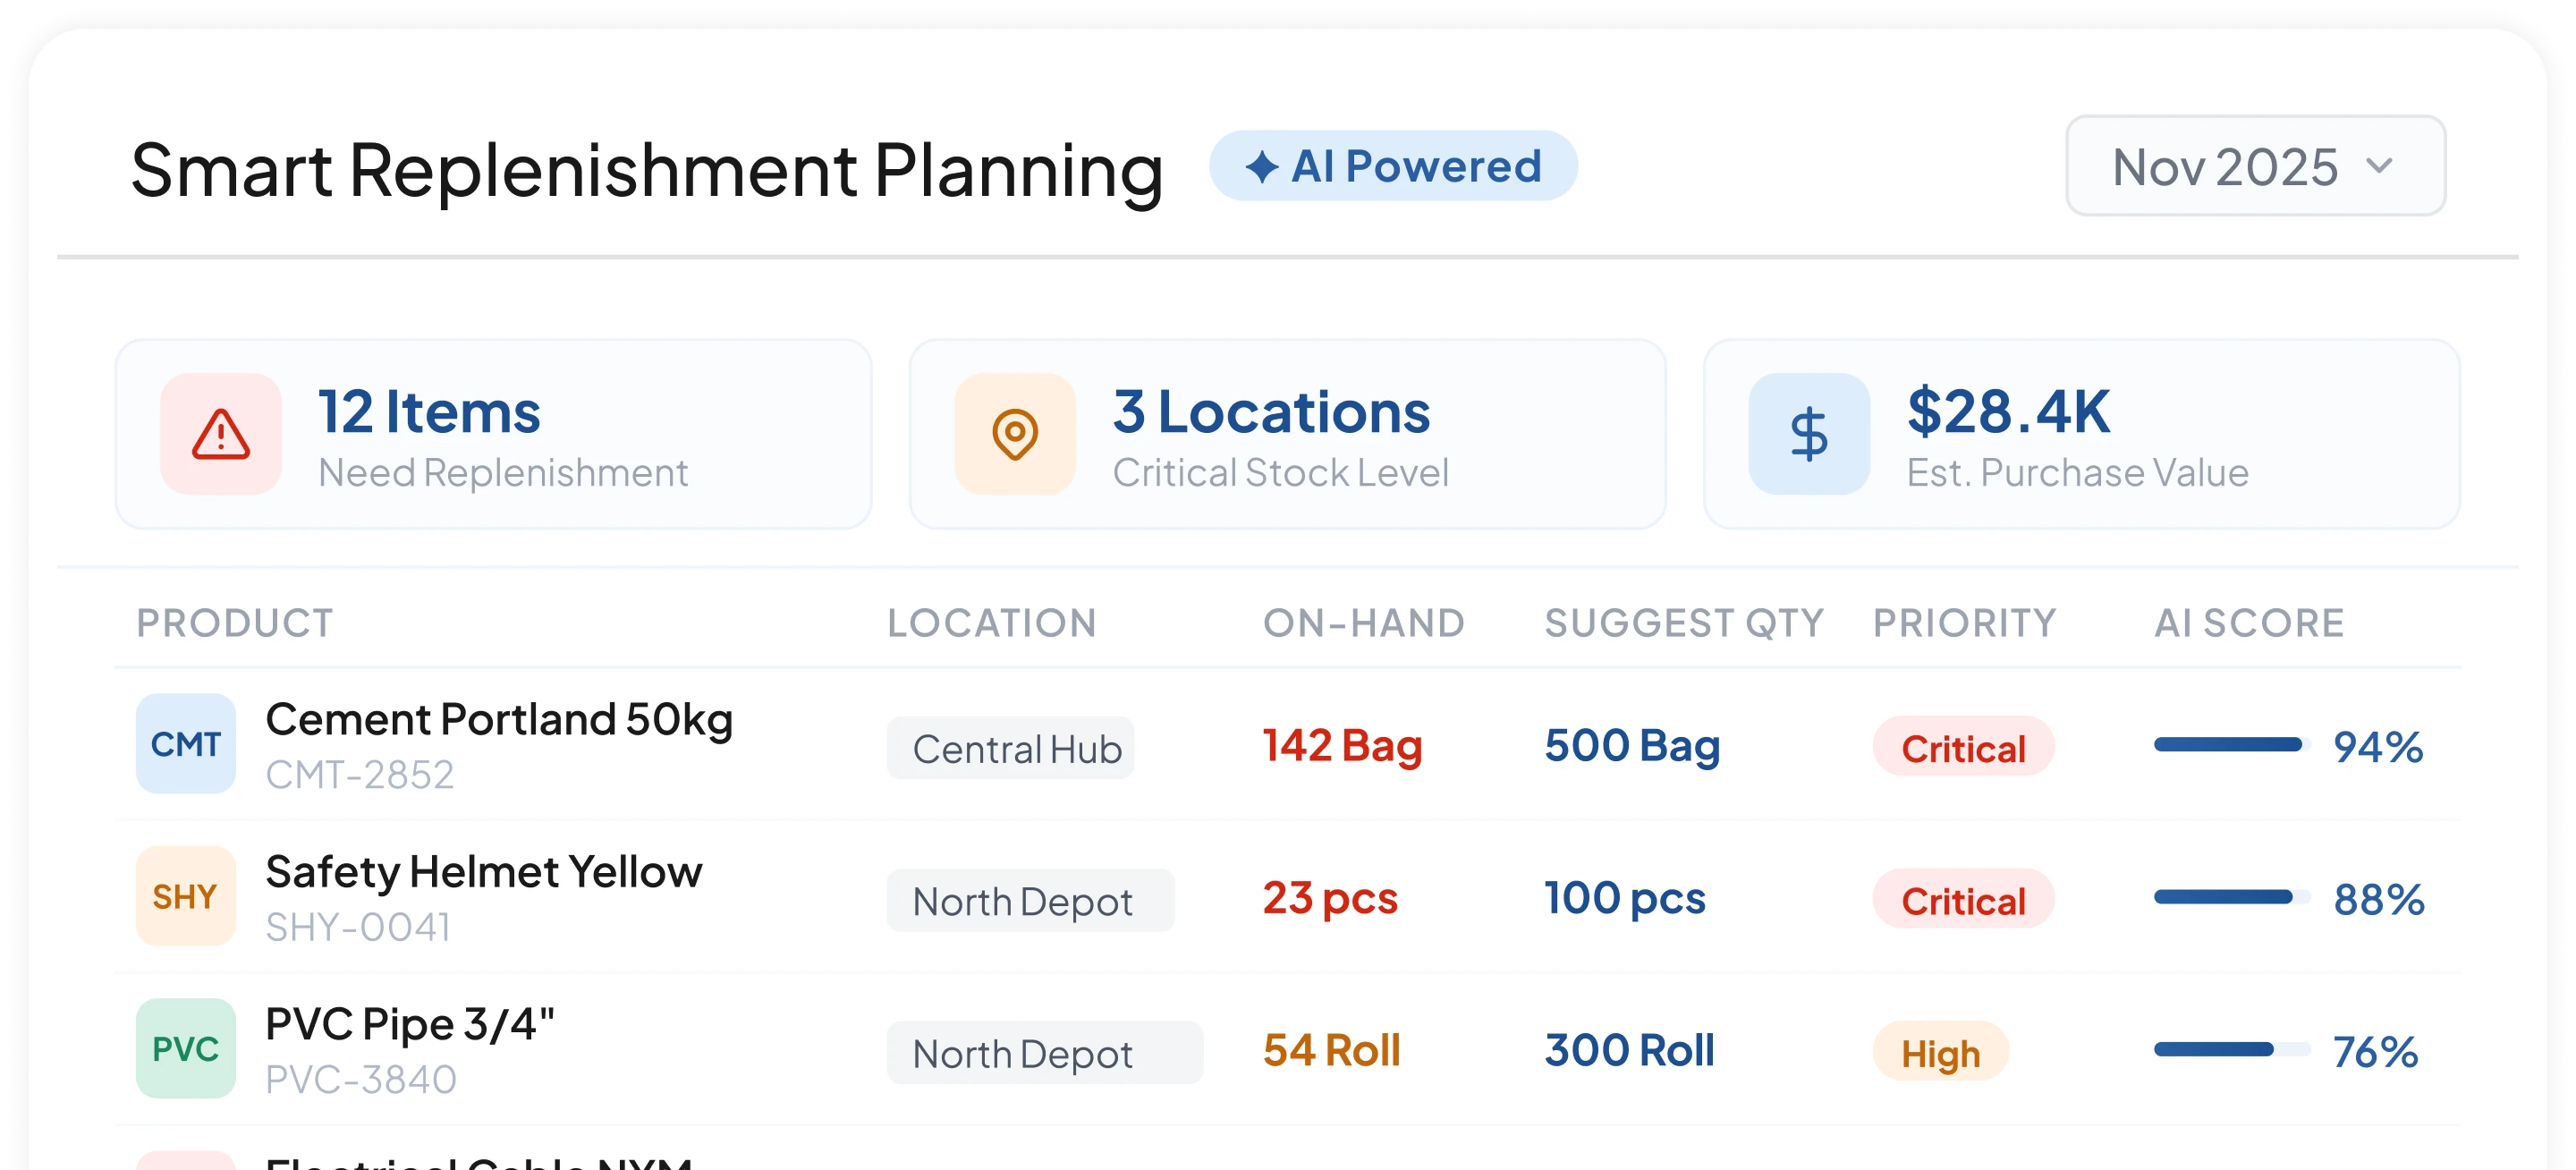Click Critical badge in Cement Portland row

click(1963, 748)
